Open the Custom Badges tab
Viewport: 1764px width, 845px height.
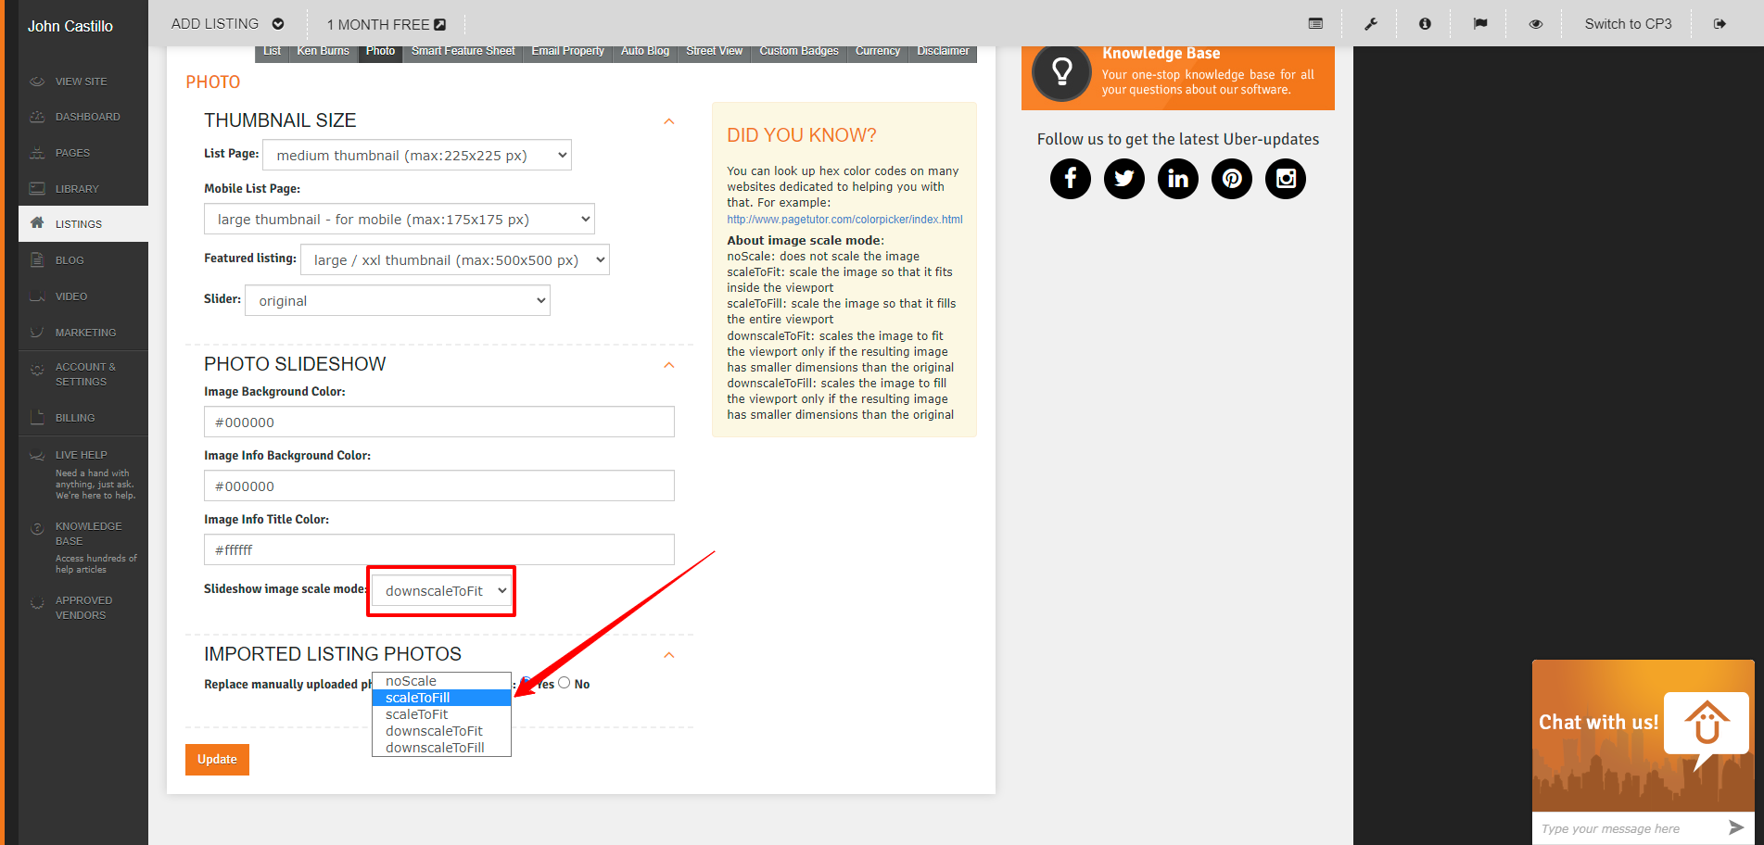pyautogui.click(x=798, y=51)
